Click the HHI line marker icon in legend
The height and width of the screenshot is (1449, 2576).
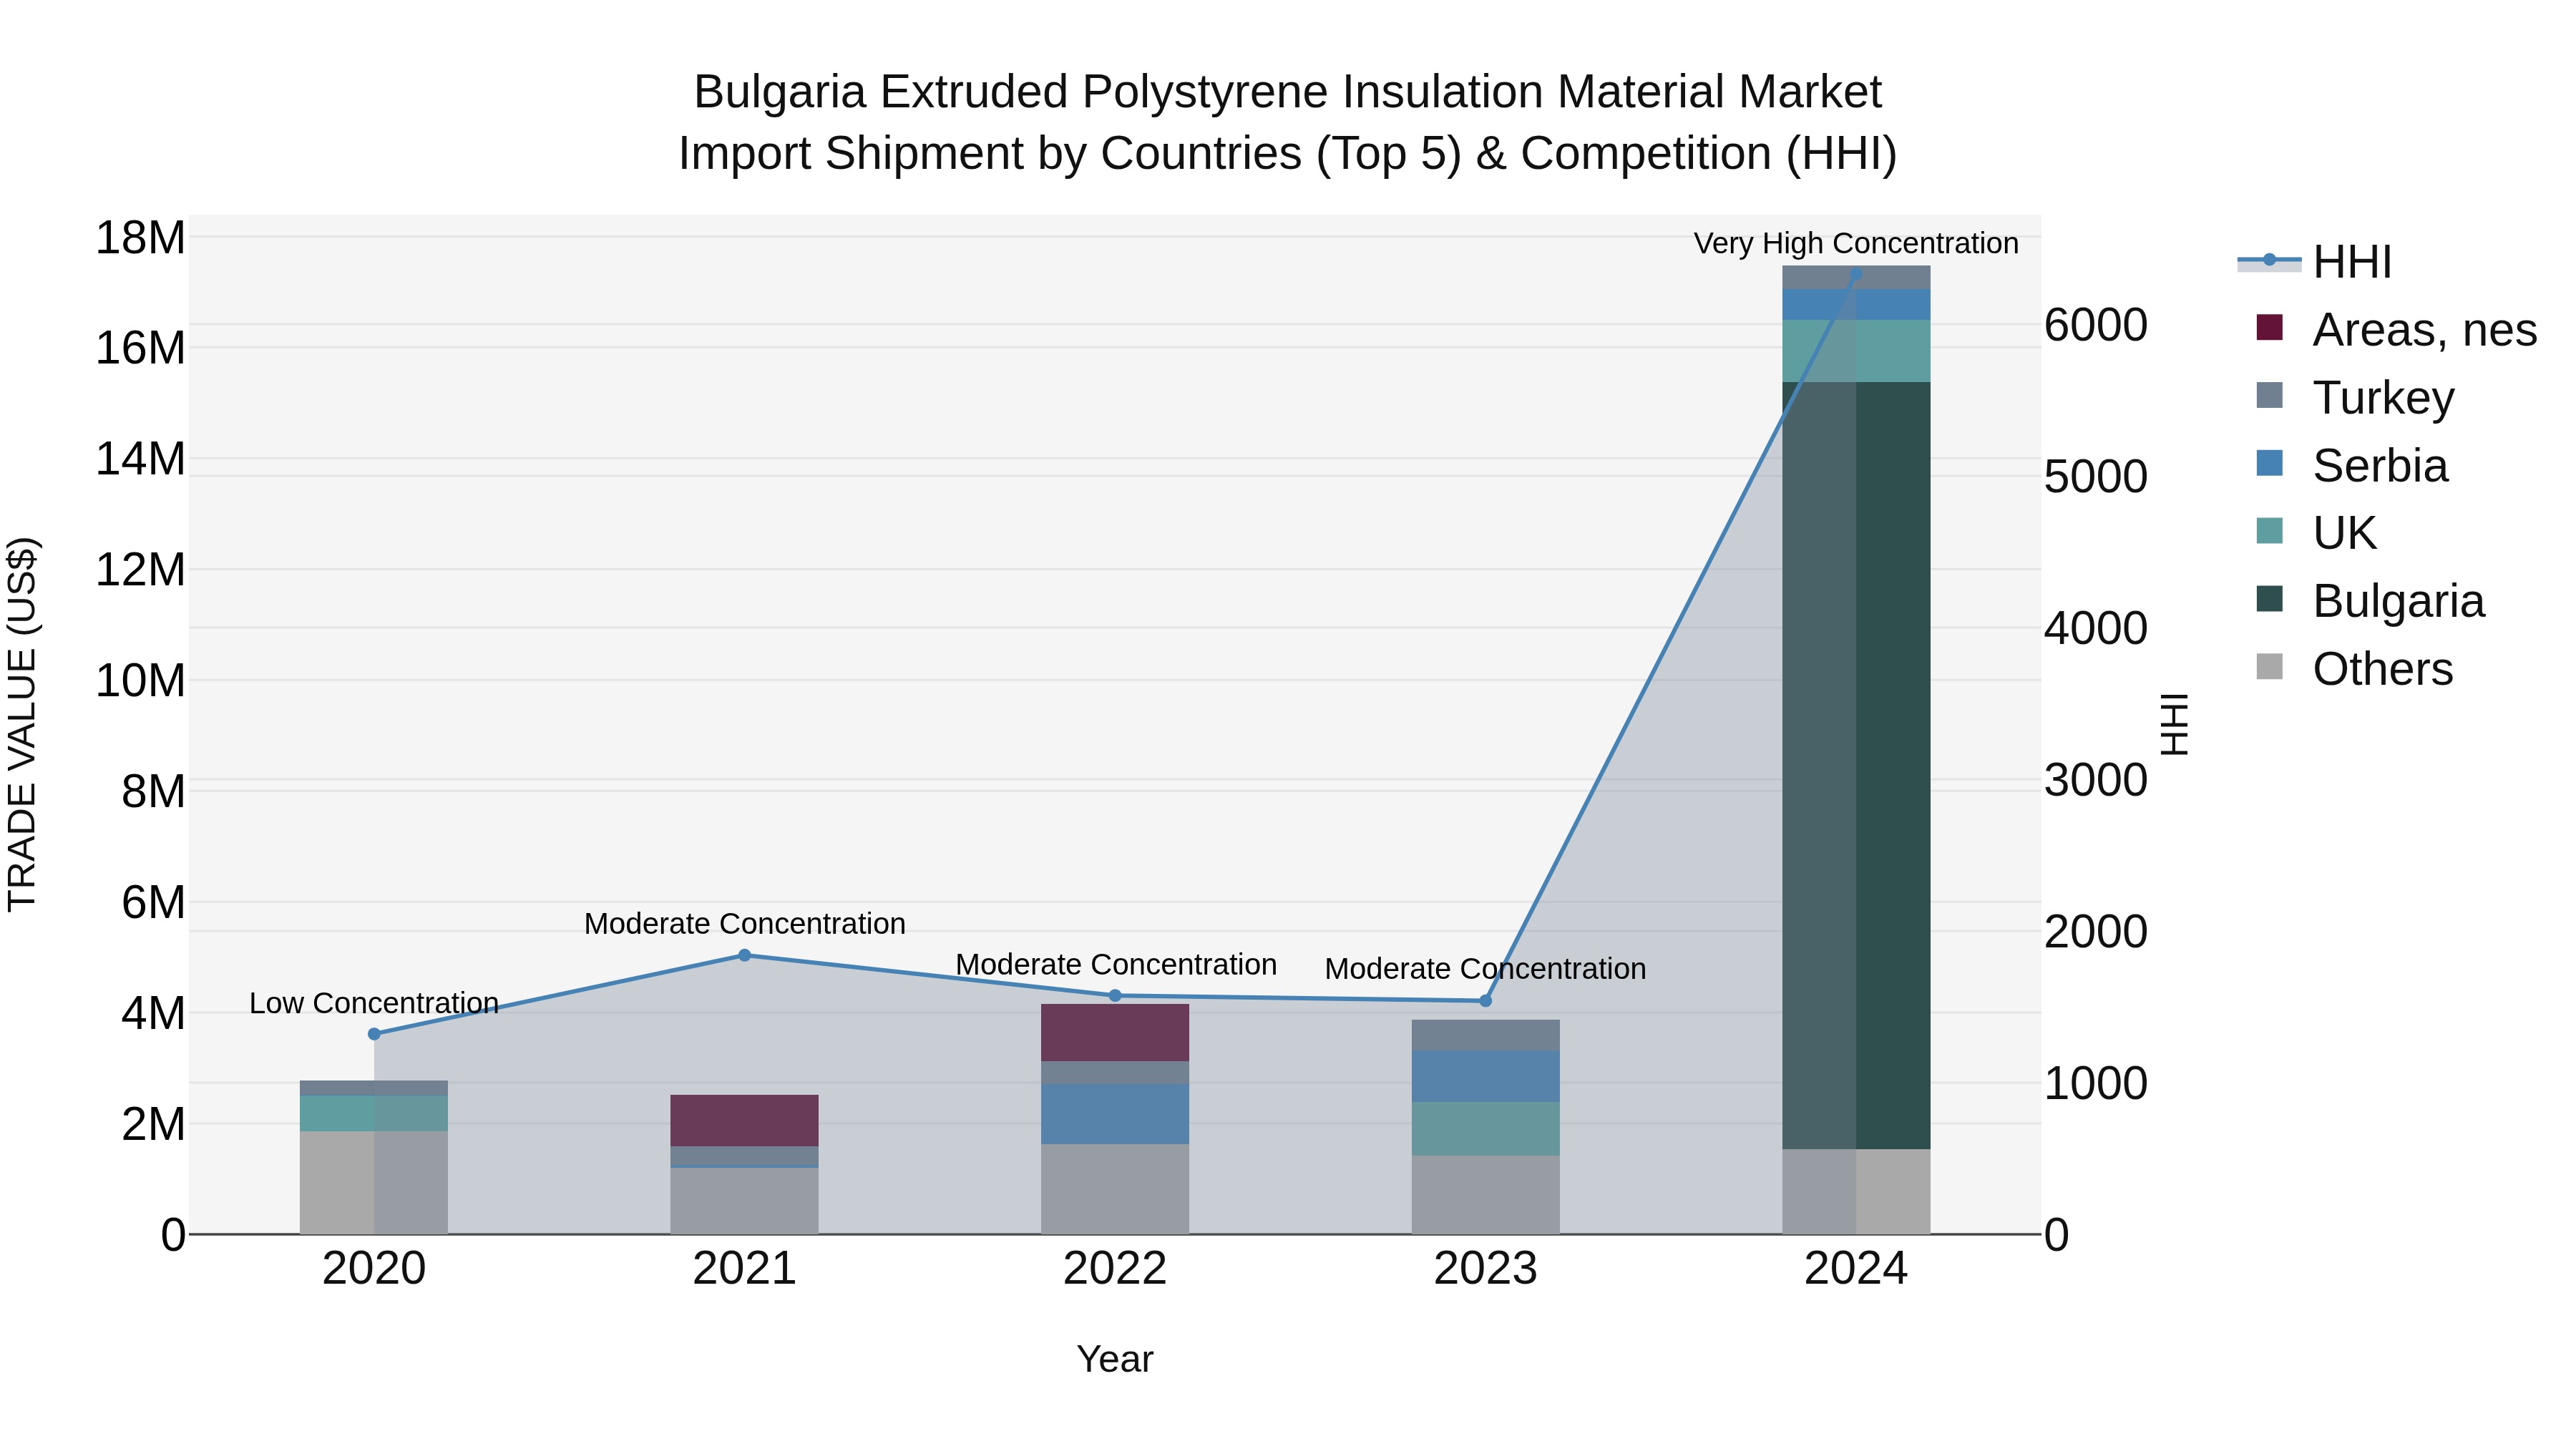[2269, 260]
